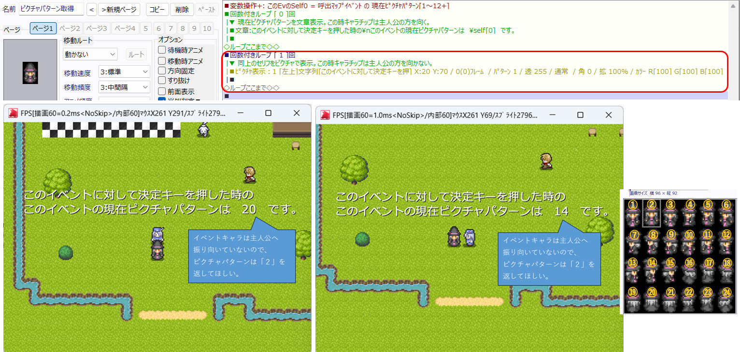The width and height of the screenshot is (740, 352).
Task: Click the blue-haired hero in the left game window
Action: pyautogui.click(x=157, y=234)
